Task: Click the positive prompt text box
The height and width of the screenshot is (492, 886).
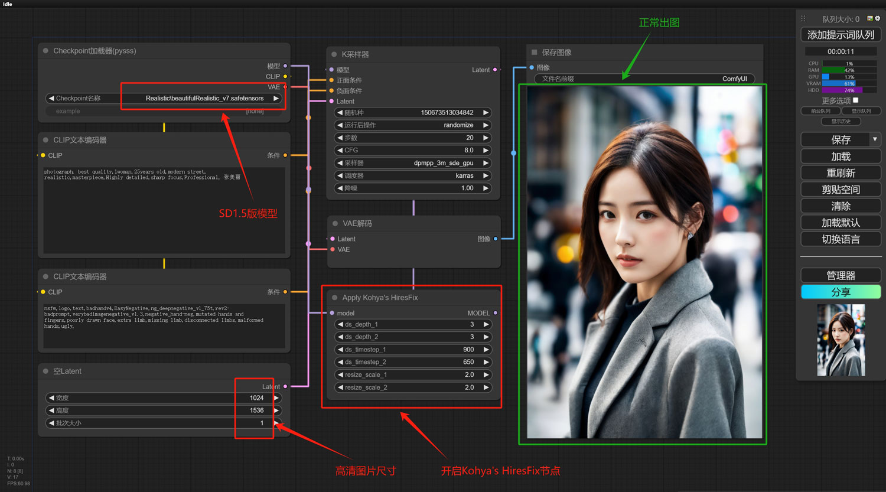Action: pos(164,210)
